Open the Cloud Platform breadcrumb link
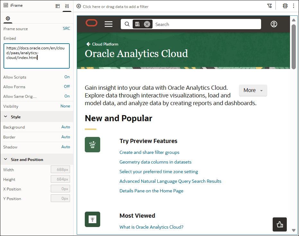This screenshot has width=299, height=236. (x=105, y=44)
